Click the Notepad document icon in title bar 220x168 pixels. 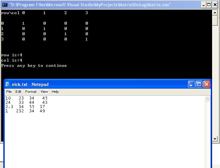(x=8, y=84)
